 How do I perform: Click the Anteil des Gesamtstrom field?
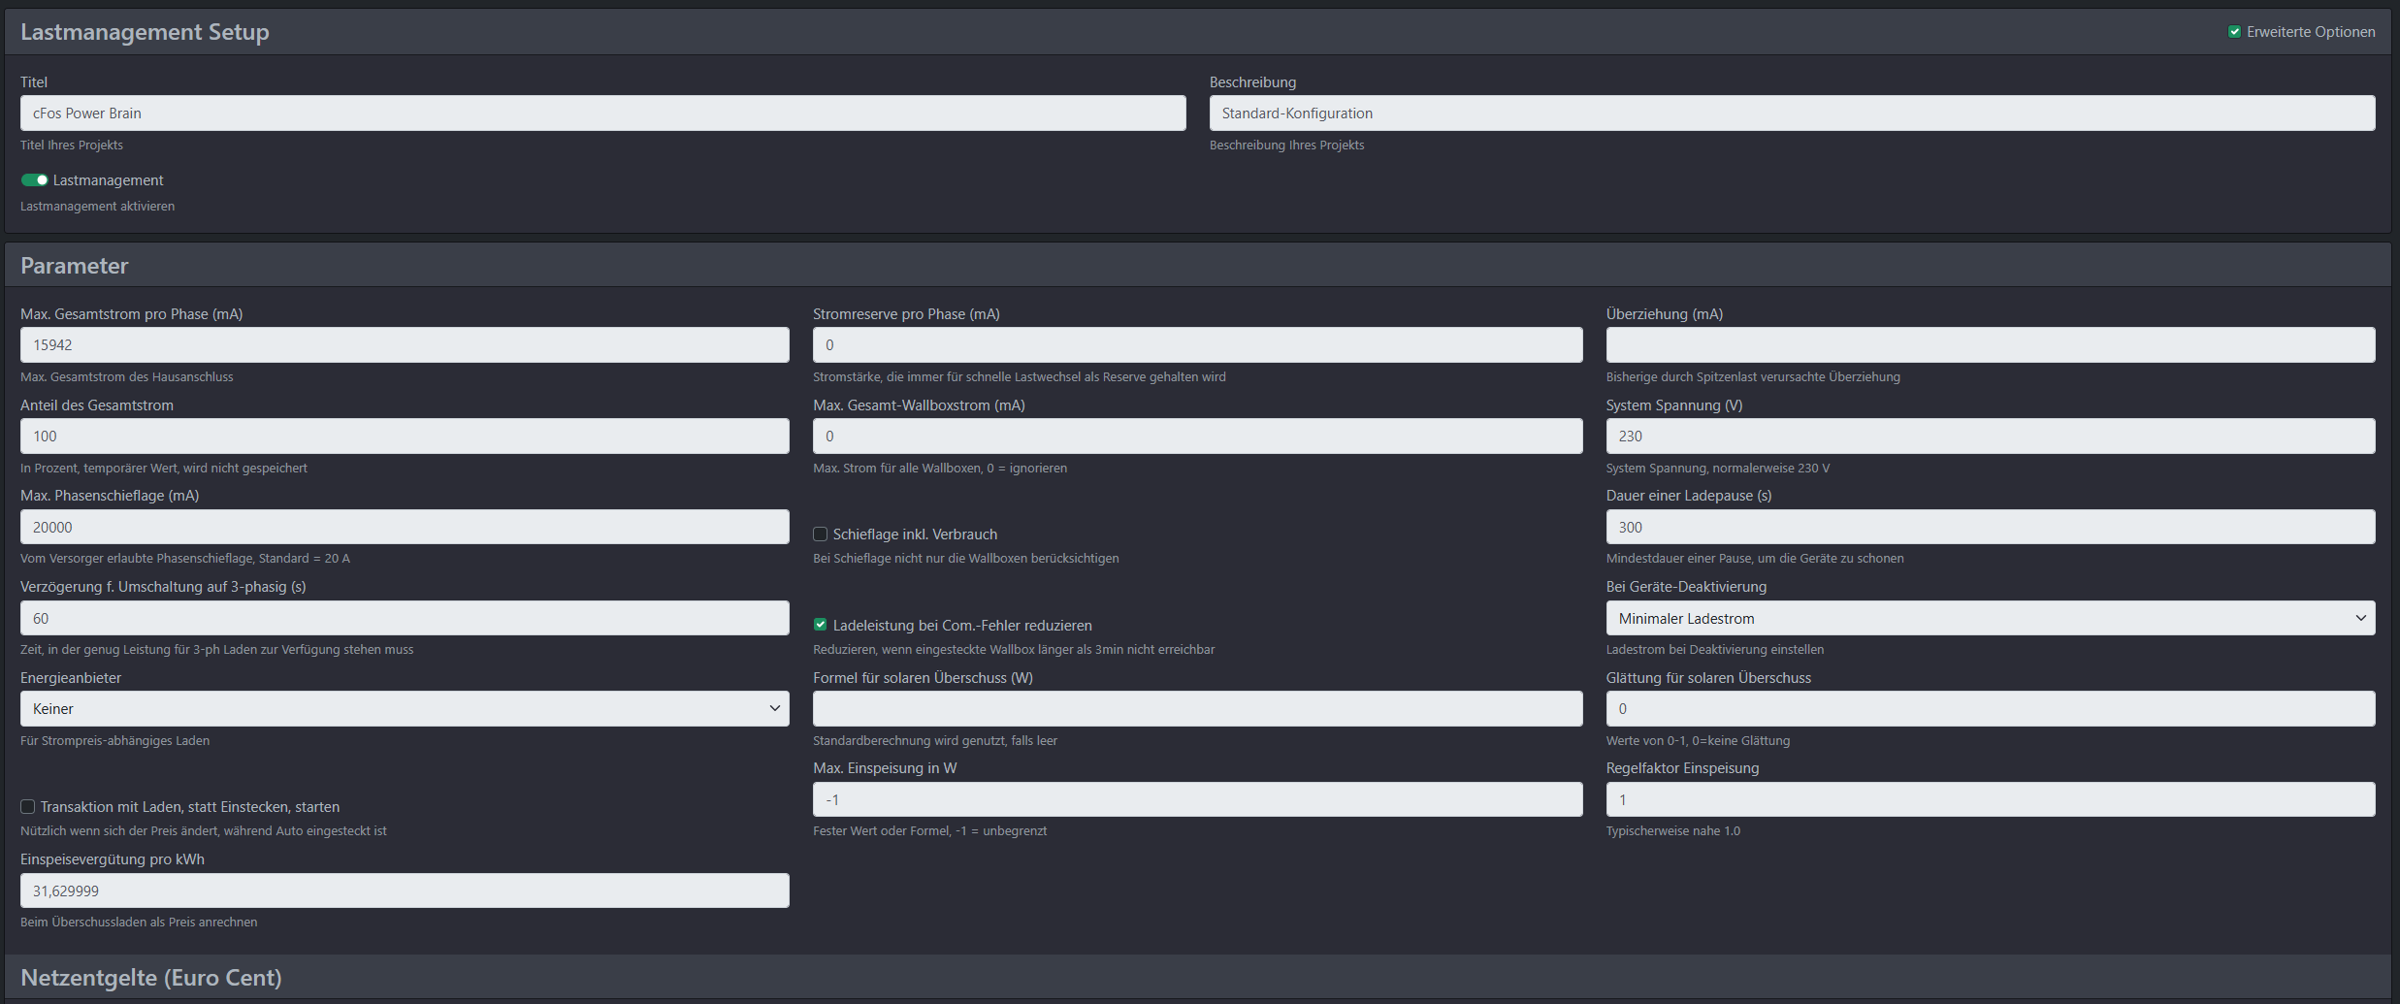point(405,437)
